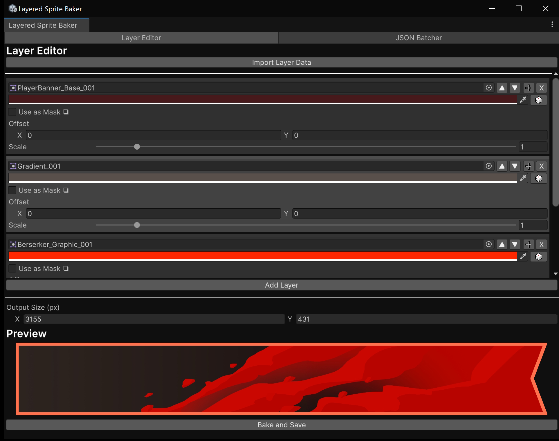
Task: Open the window options kebab menu
Action: [x=552, y=25]
